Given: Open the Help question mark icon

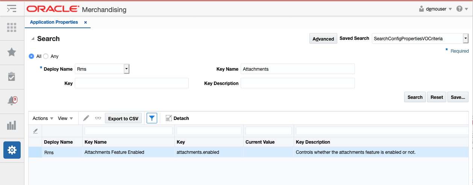Looking at the screenshot, I should tap(459, 9).
